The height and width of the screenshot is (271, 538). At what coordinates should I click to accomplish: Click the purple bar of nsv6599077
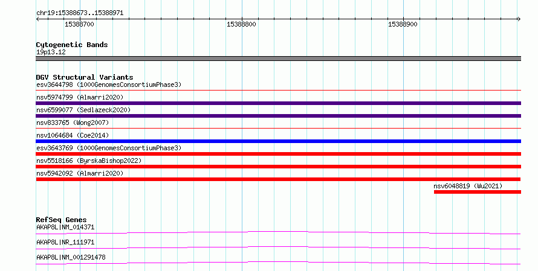tap(278, 116)
